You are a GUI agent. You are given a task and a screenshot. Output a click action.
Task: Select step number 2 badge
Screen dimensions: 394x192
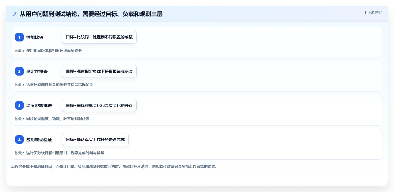pos(19,71)
